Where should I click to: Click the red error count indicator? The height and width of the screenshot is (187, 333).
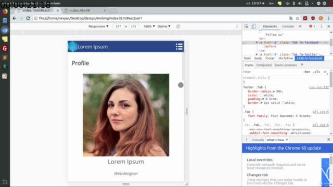pos(312,26)
